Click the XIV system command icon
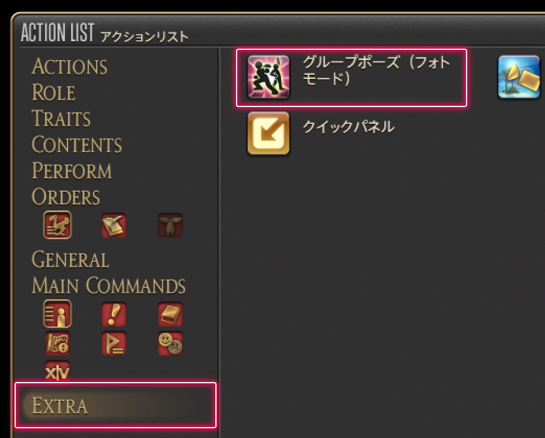Viewport: 545px width, 438px height. (x=57, y=371)
